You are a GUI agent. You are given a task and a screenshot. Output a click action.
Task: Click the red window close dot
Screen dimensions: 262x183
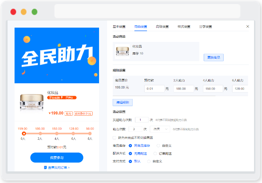click(13, 12)
